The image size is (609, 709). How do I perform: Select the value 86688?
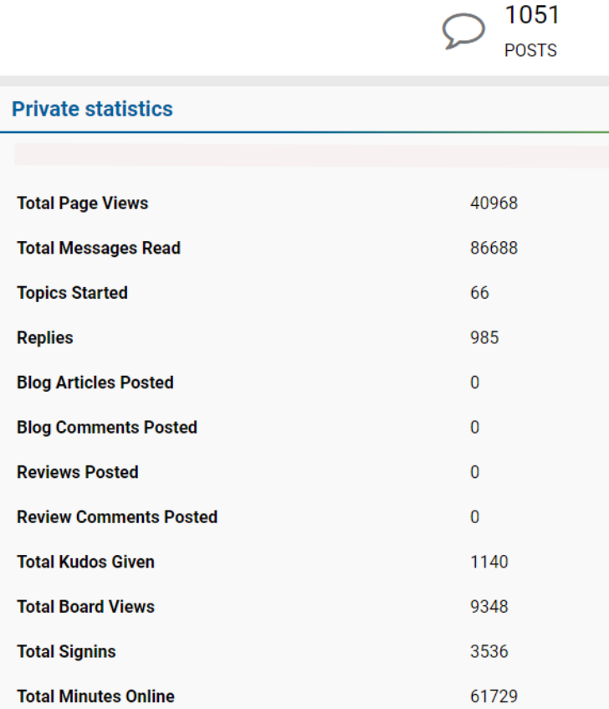[x=494, y=248]
